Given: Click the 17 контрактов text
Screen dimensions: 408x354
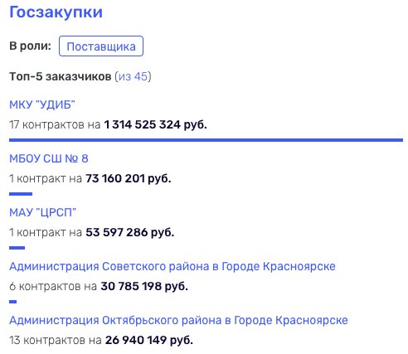Looking at the screenshot, I should tap(46, 124).
